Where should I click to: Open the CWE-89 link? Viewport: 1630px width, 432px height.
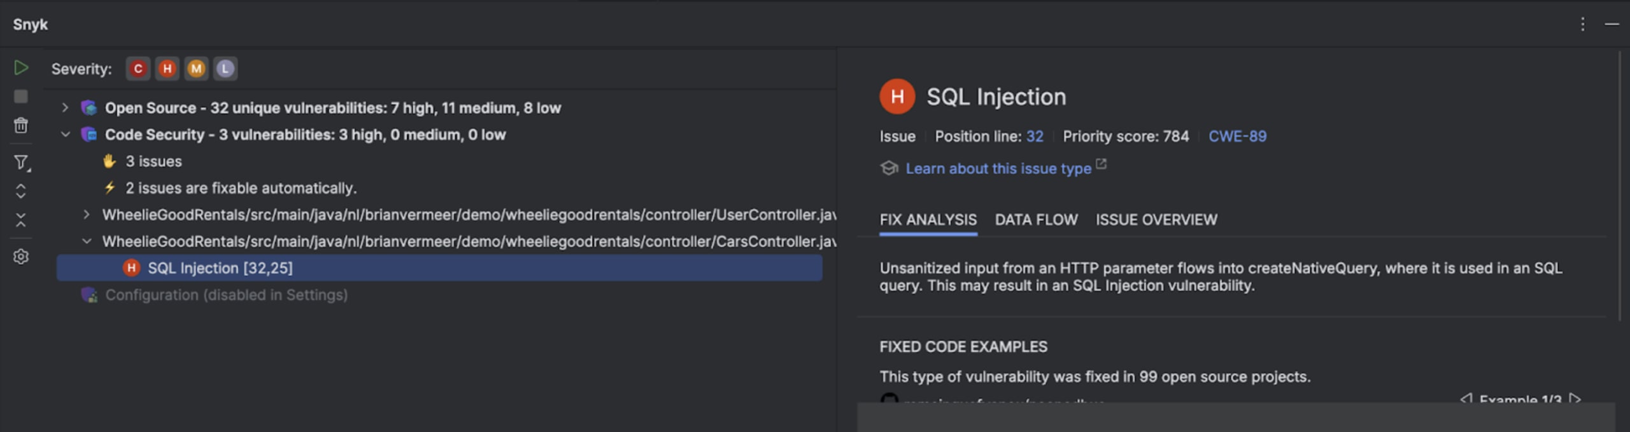click(x=1237, y=137)
